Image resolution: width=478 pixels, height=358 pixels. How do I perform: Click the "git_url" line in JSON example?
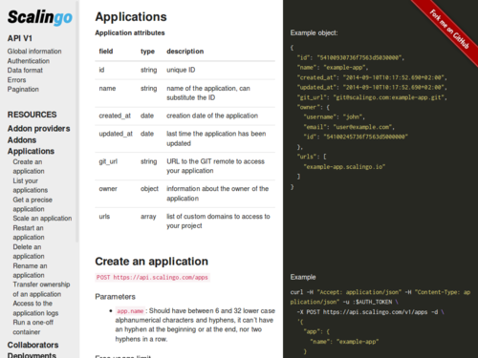click(372, 97)
